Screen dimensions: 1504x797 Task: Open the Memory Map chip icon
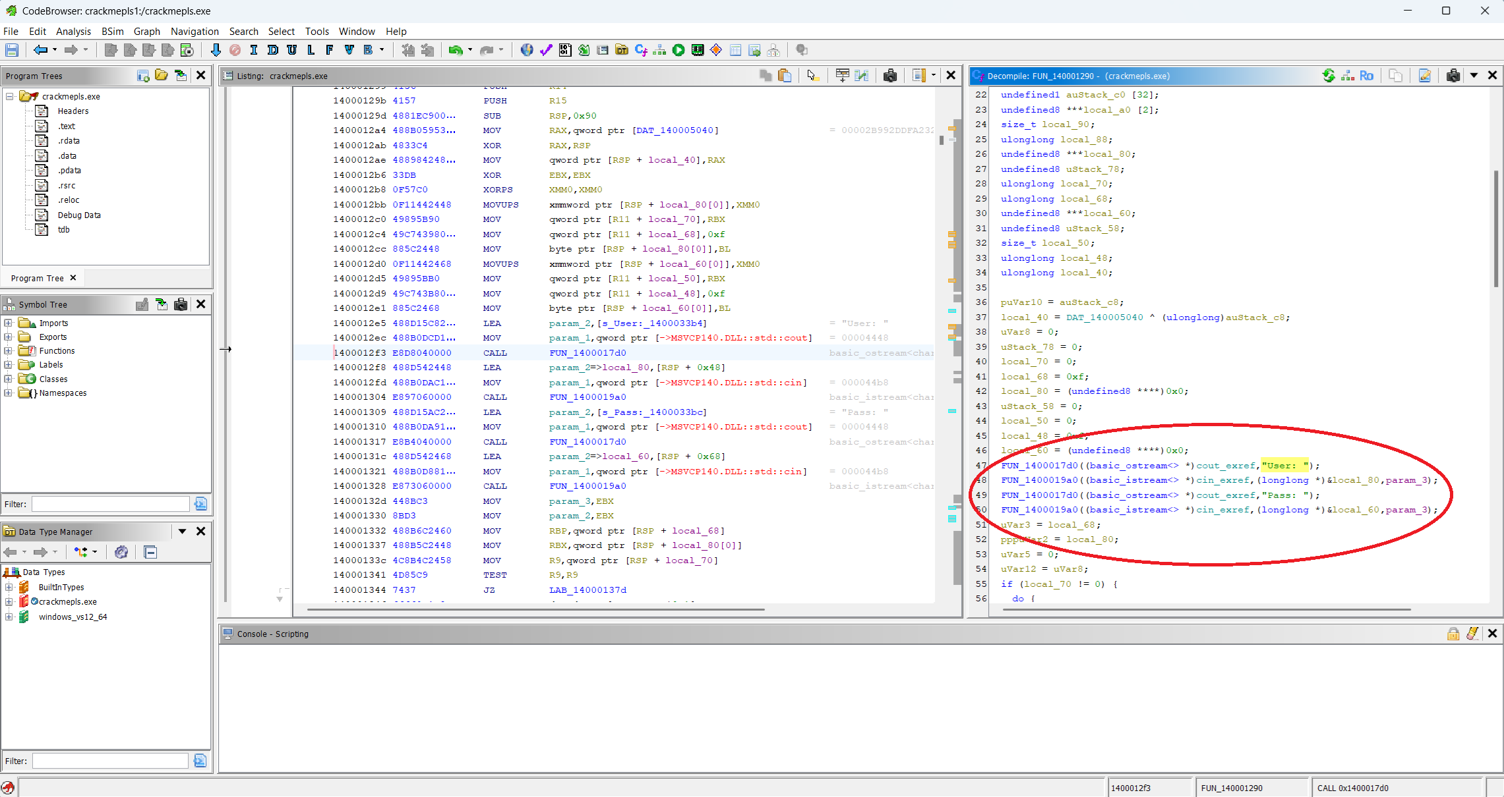[x=698, y=50]
